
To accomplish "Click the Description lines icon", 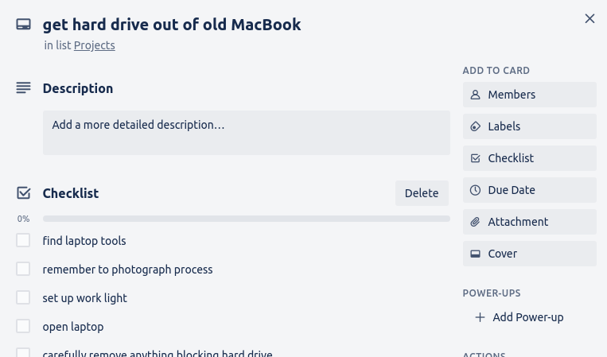I will click(x=23, y=88).
